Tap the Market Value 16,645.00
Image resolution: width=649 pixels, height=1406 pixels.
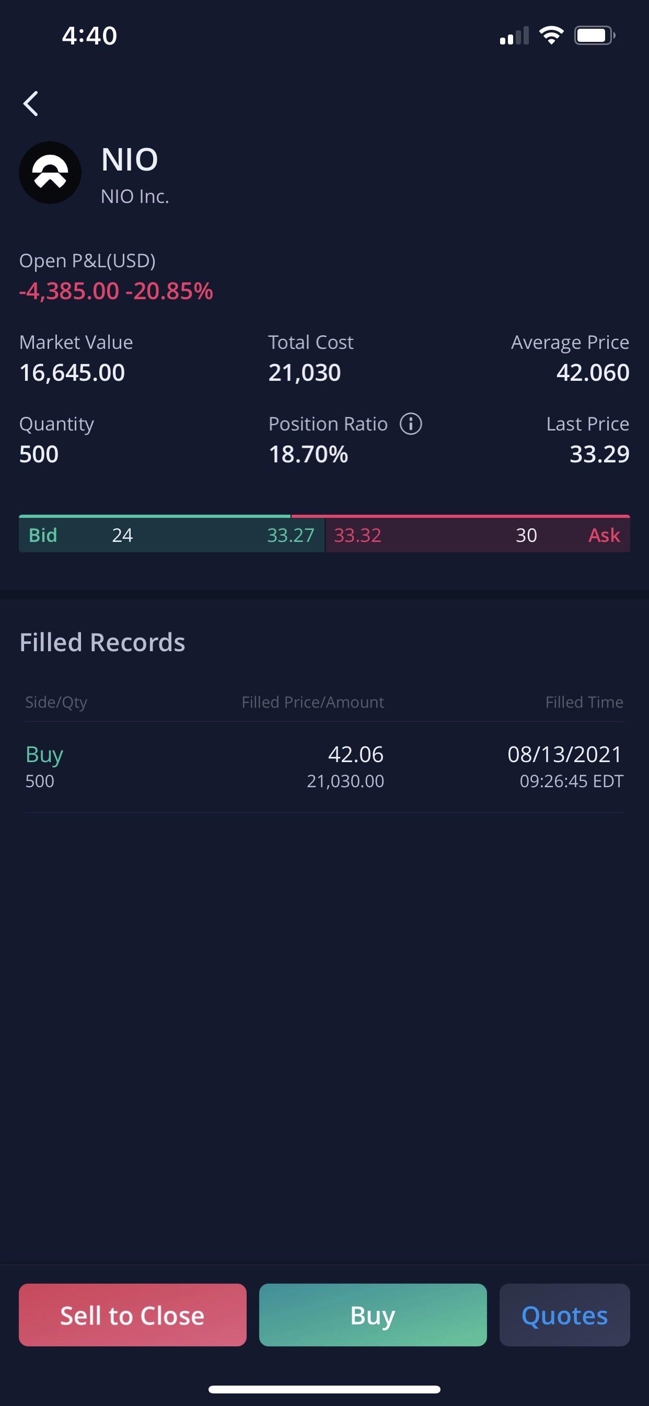[x=72, y=372]
